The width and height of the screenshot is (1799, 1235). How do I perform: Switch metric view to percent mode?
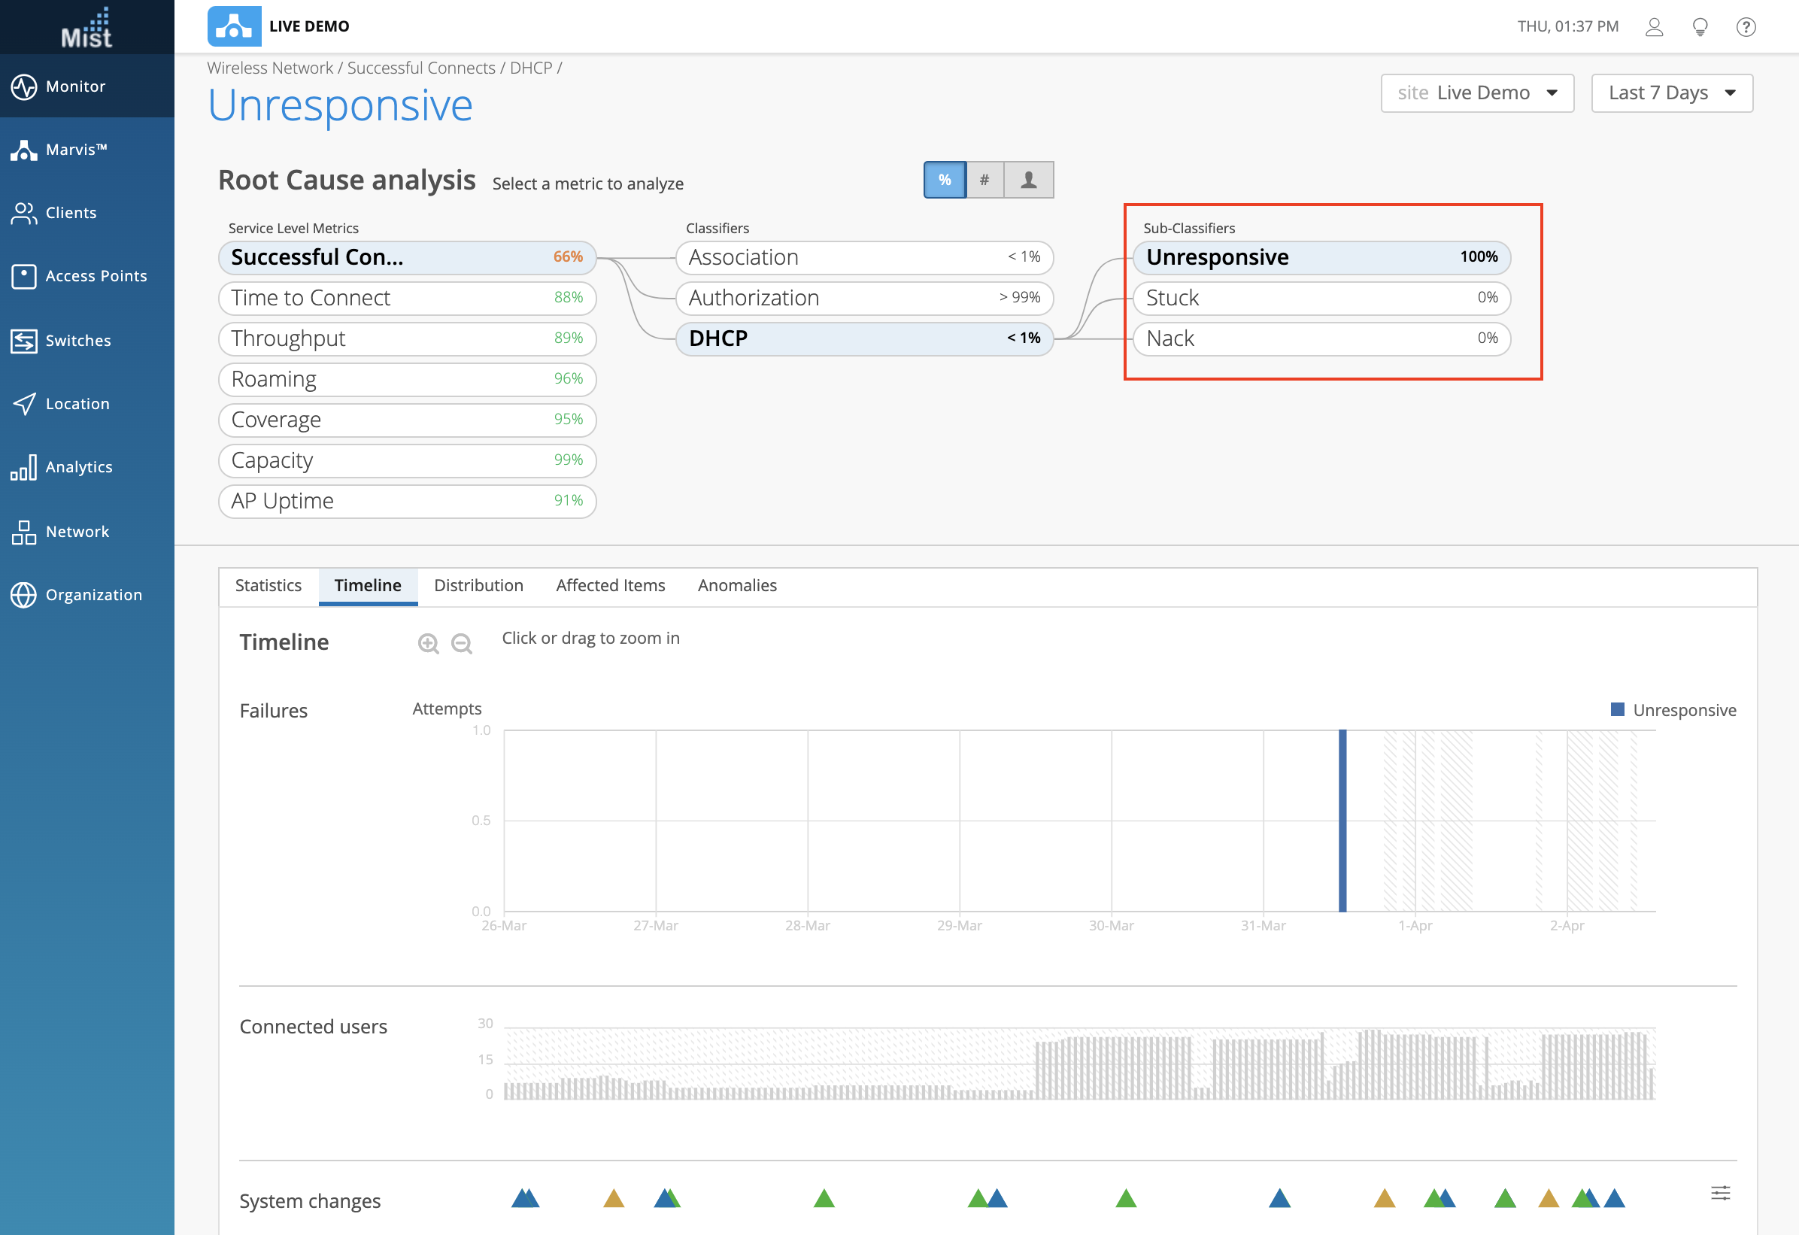click(945, 180)
